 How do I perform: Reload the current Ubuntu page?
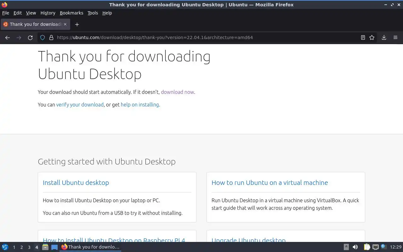tap(30, 37)
